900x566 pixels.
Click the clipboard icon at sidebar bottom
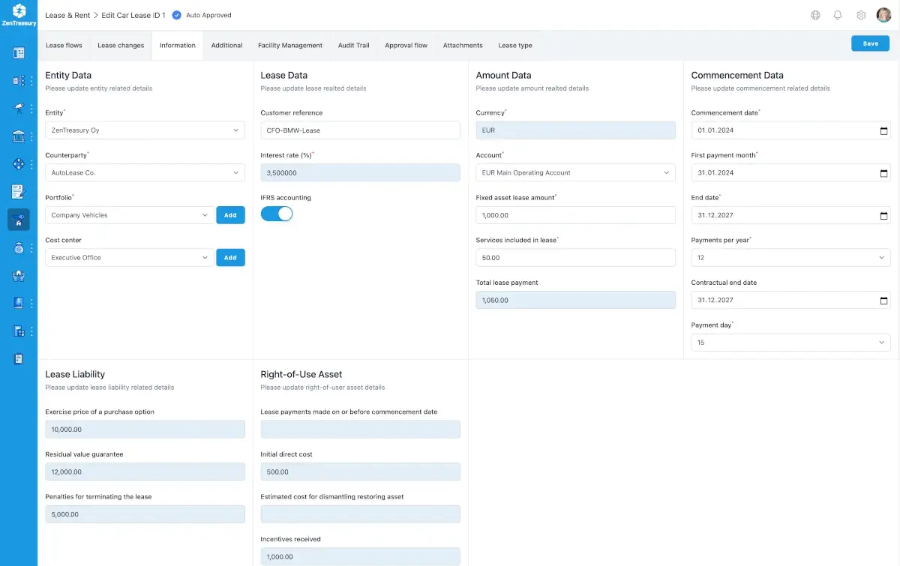point(19,358)
